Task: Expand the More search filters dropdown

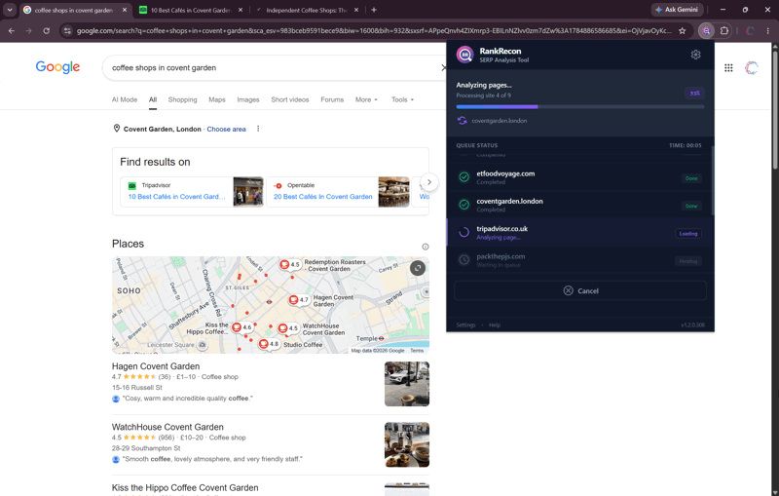Action: [366, 99]
